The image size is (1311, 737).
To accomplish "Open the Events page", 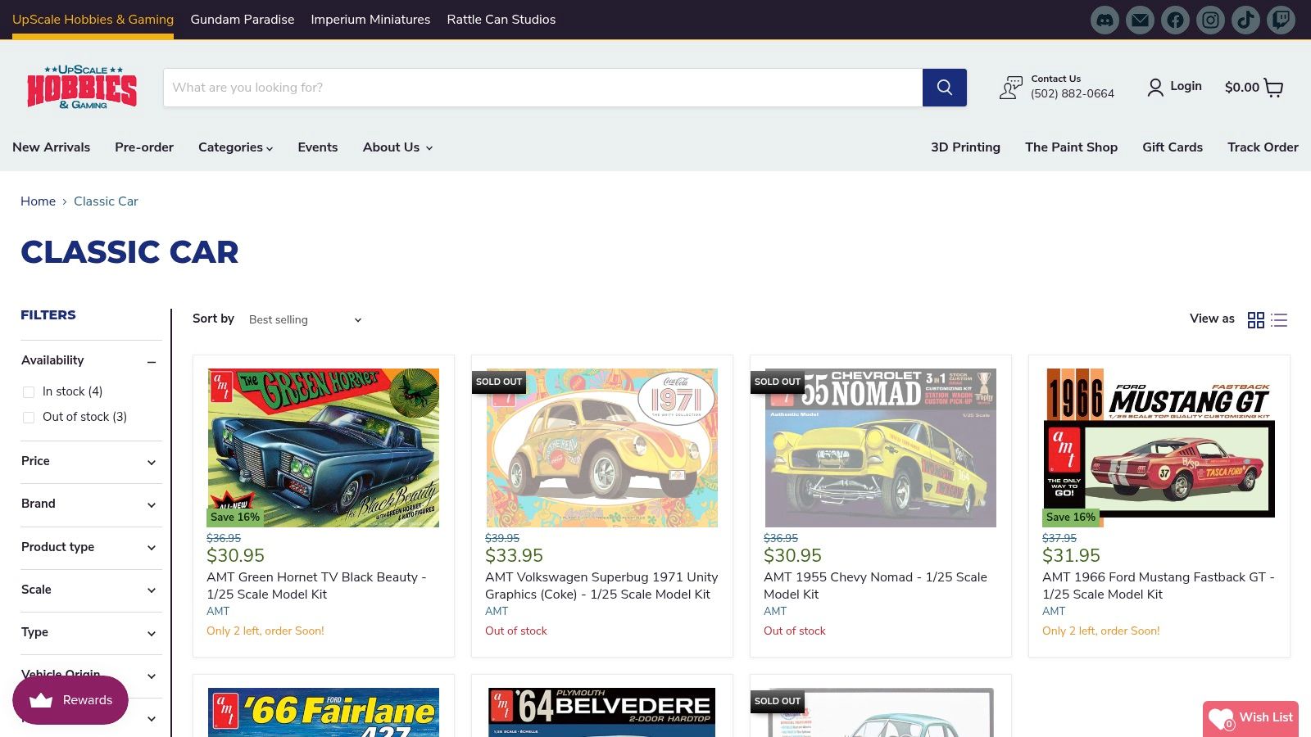I will (318, 147).
